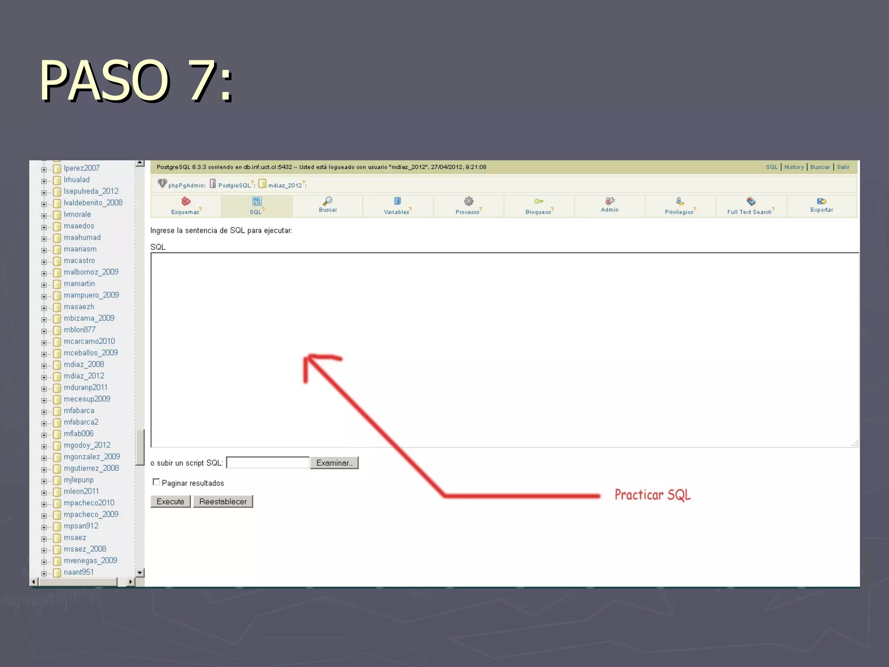This screenshot has width=889, height=667.
Task: Click the Reestablecer button
Action: pos(223,502)
